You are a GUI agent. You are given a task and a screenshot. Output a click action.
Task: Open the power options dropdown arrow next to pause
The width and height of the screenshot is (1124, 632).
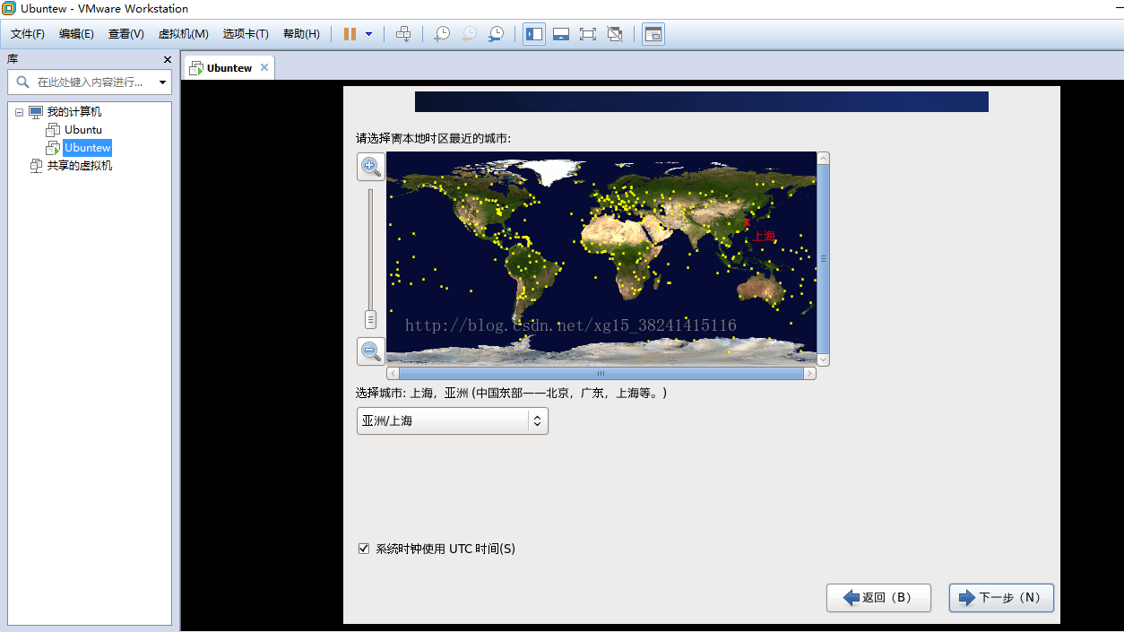click(x=368, y=34)
